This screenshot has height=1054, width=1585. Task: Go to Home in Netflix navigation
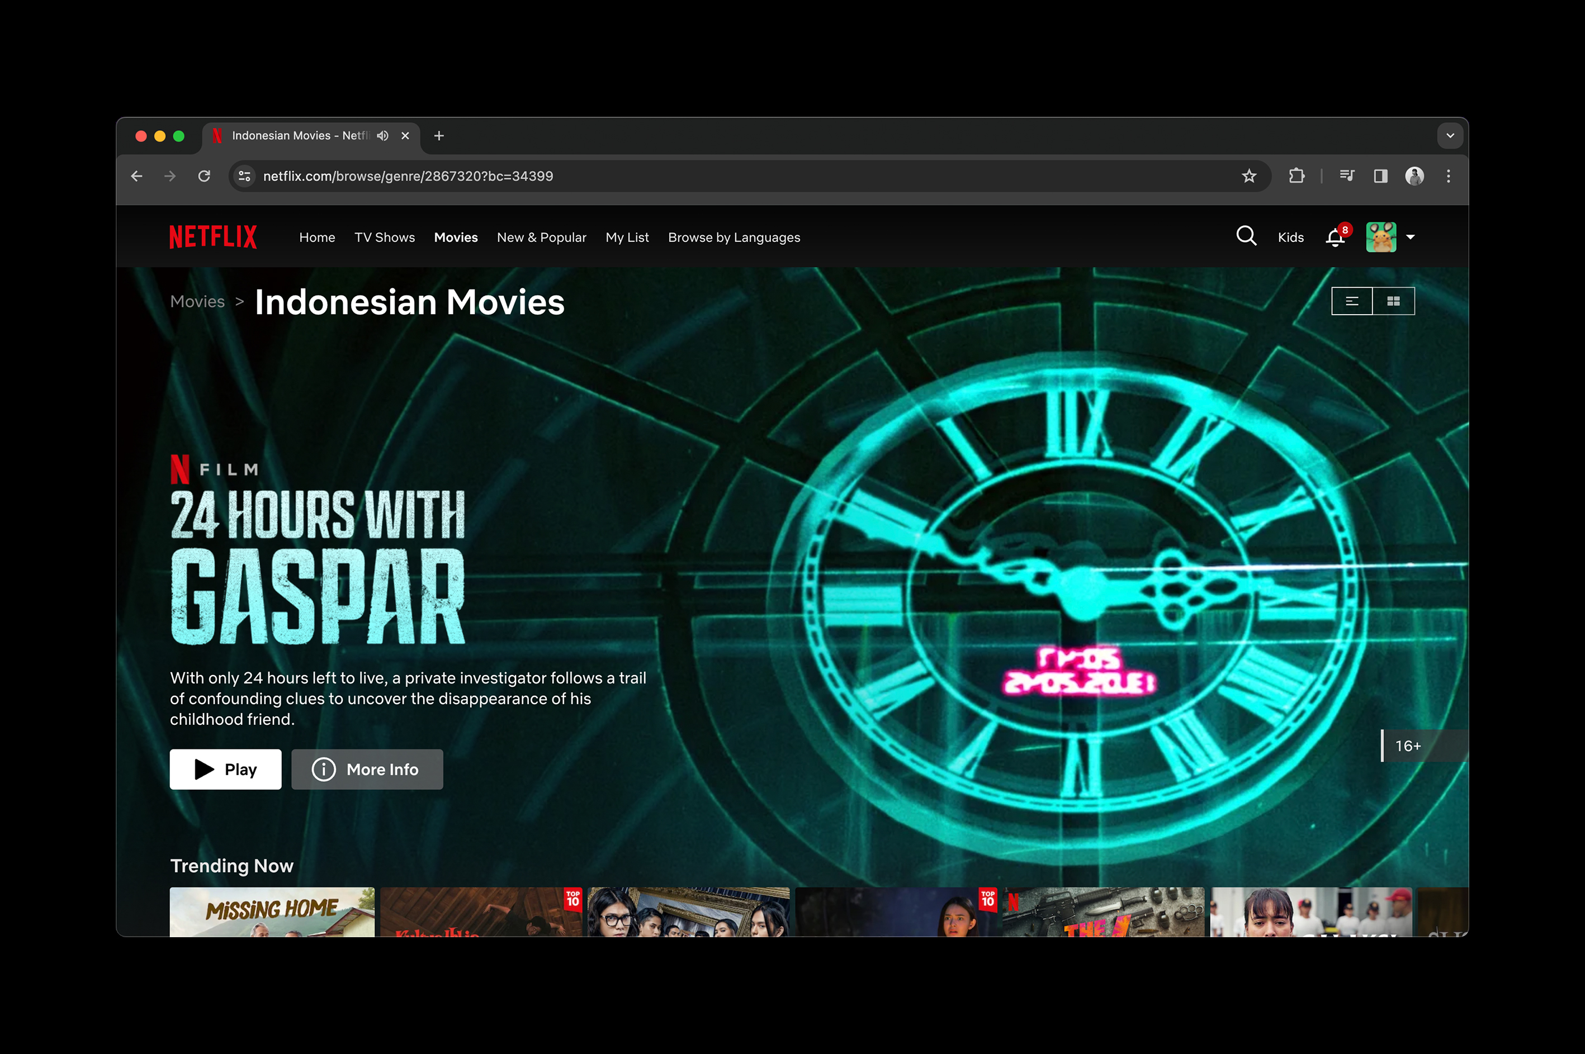[x=318, y=238]
